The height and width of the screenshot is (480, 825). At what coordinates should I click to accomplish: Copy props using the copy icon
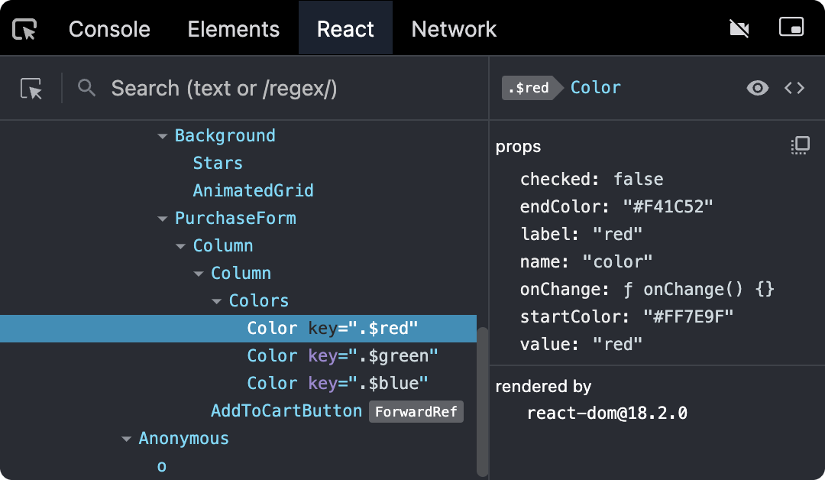[x=800, y=145]
